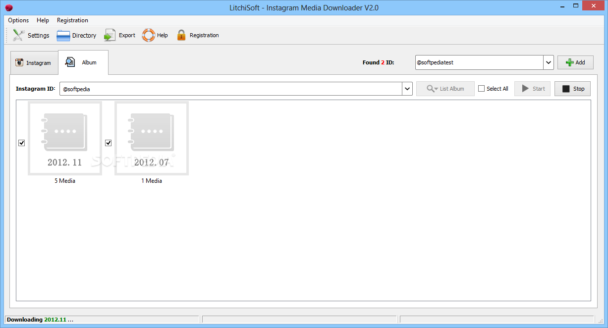Click the "1 Media" label
This screenshot has width=608, height=328.
click(x=152, y=181)
